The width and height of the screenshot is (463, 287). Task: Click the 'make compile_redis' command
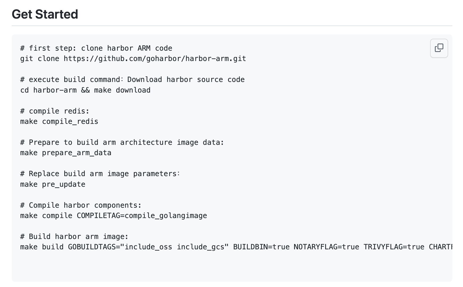(59, 121)
